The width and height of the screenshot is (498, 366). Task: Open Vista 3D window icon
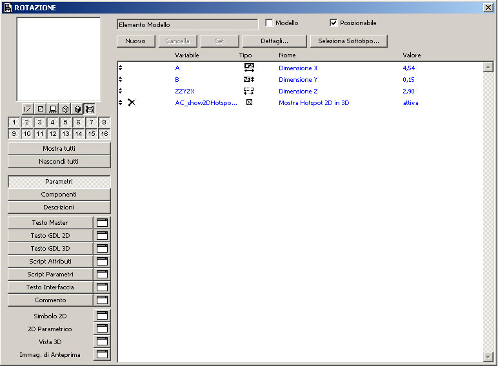click(x=102, y=342)
